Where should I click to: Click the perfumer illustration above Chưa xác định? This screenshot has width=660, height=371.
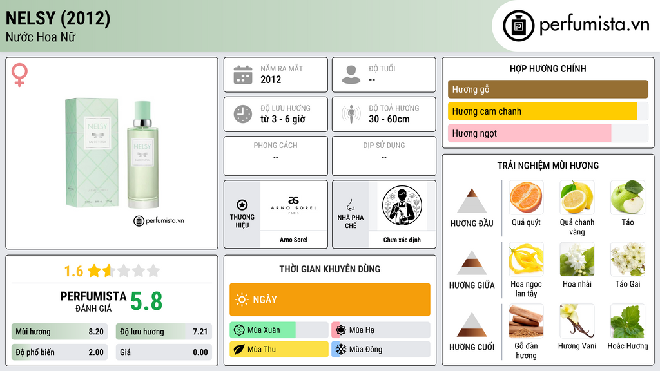(x=402, y=205)
